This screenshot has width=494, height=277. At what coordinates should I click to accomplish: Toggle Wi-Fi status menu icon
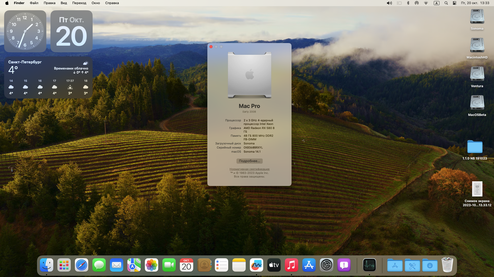click(426, 3)
